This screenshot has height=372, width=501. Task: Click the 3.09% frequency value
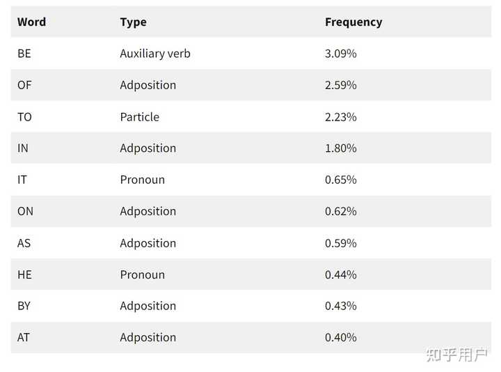tap(340, 54)
